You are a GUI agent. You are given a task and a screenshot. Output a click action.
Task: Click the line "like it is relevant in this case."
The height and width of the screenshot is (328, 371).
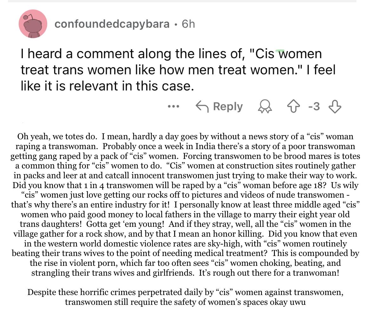(x=107, y=86)
